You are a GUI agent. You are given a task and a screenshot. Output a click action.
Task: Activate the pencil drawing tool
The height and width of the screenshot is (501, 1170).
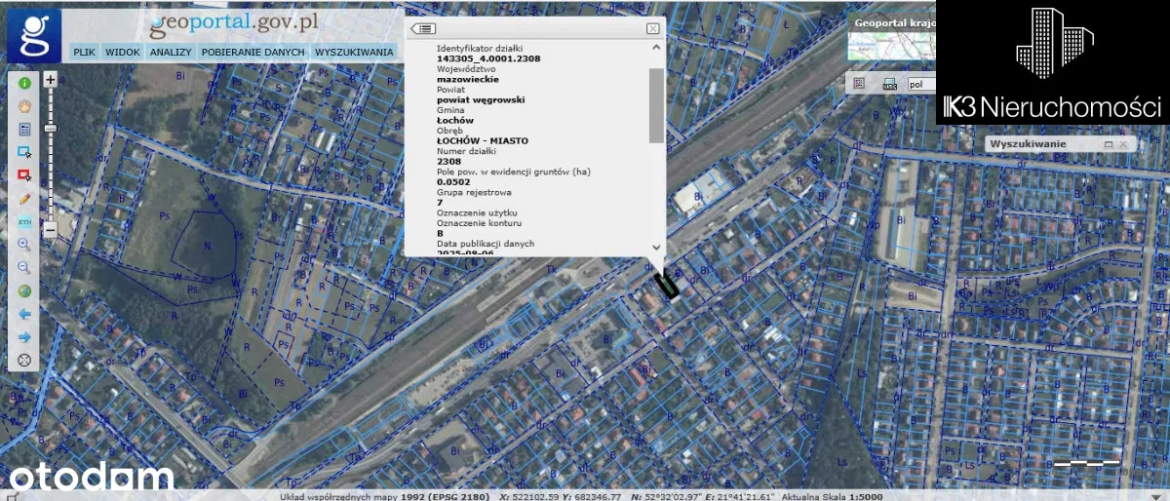click(24, 198)
